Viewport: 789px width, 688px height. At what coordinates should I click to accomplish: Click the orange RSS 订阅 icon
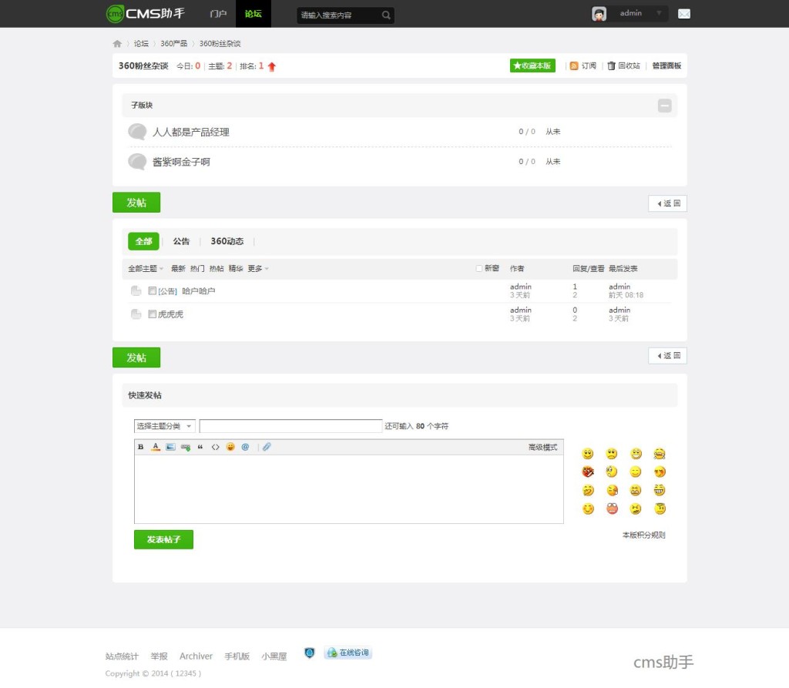point(574,66)
